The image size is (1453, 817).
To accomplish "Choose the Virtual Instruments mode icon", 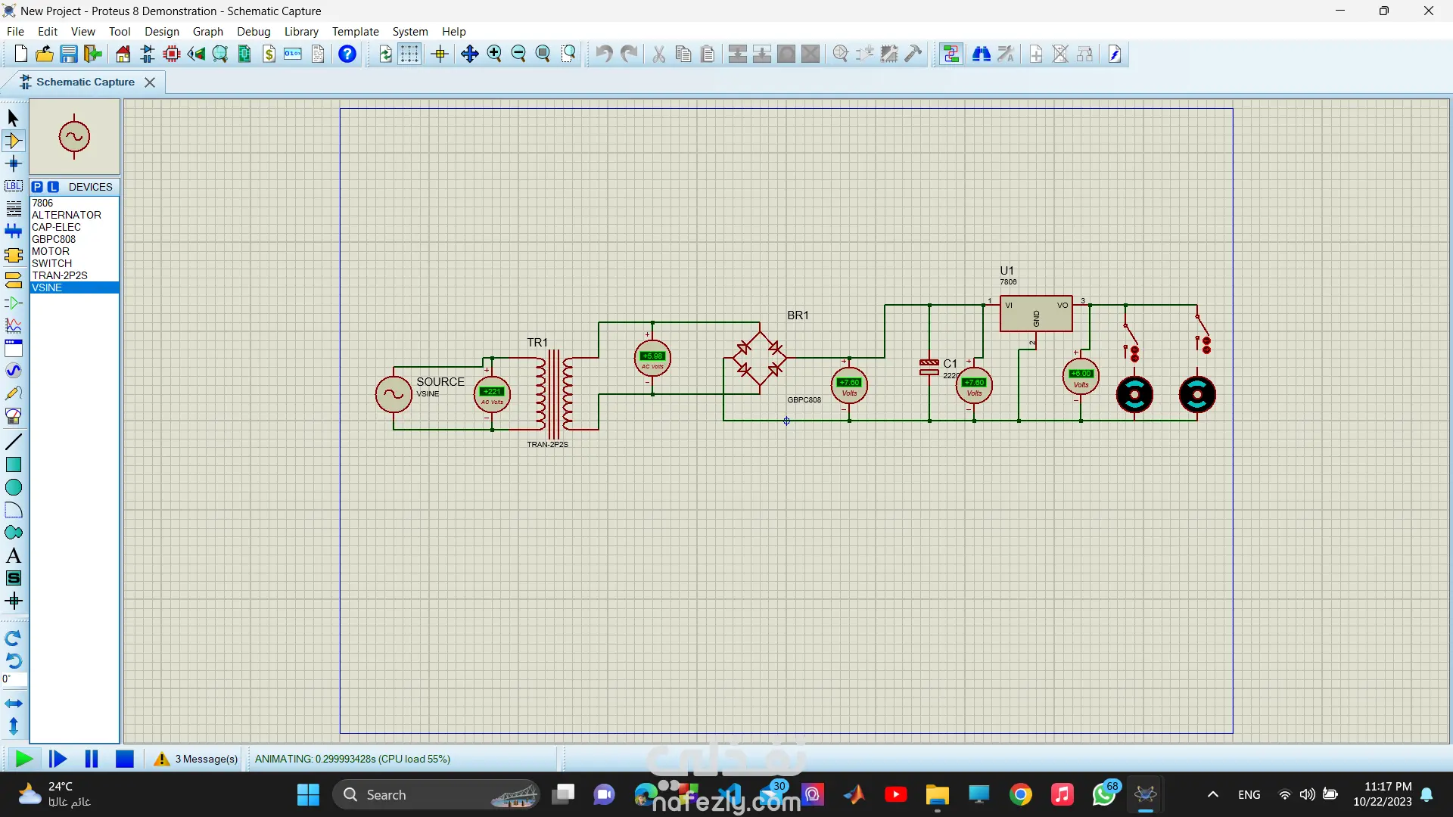I will 13,416.
